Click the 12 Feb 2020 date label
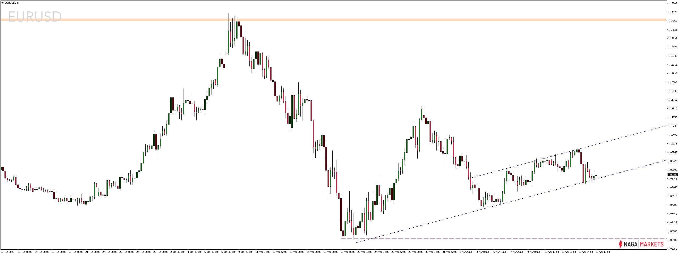This screenshot has width=679, height=256. (8, 252)
